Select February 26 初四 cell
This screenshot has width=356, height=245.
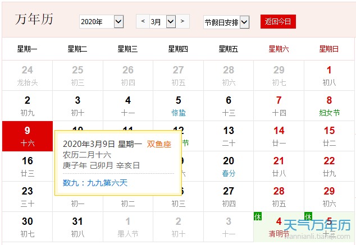point(128,76)
